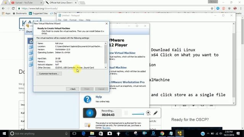Image resolution: width=244 pixels, height=137 pixels.
Task: Click the volume icon in system tray
Action: tap(220, 134)
